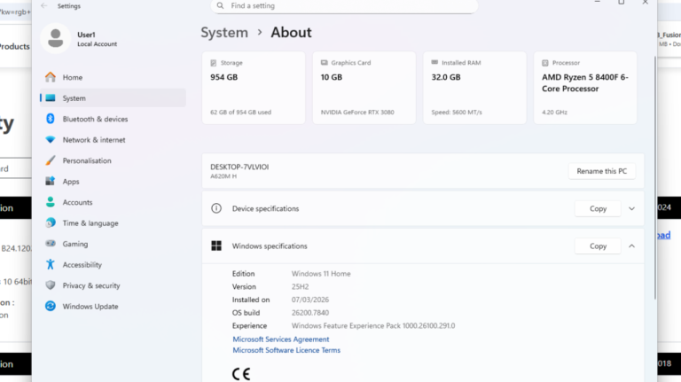Click System breadcrumb to go back
The image size is (681, 382).
pyautogui.click(x=224, y=33)
